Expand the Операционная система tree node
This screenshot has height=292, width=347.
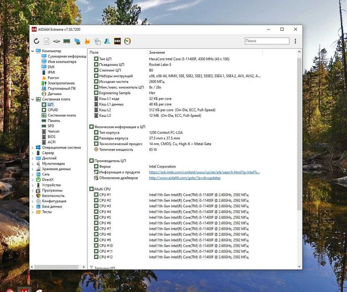(x=33, y=148)
